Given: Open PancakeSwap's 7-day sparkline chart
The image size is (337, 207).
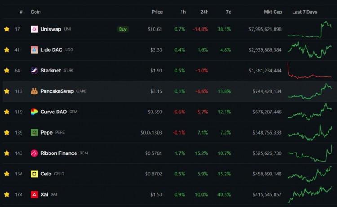Looking at the screenshot, I should 310,91.
